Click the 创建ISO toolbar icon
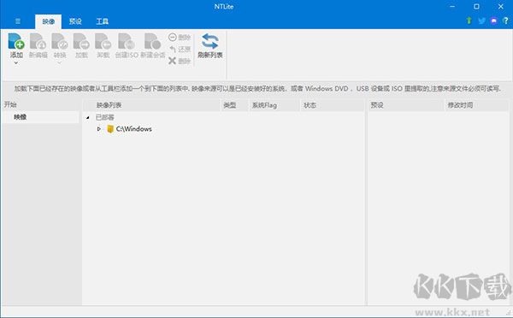This screenshot has height=318, width=513. [x=127, y=41]
